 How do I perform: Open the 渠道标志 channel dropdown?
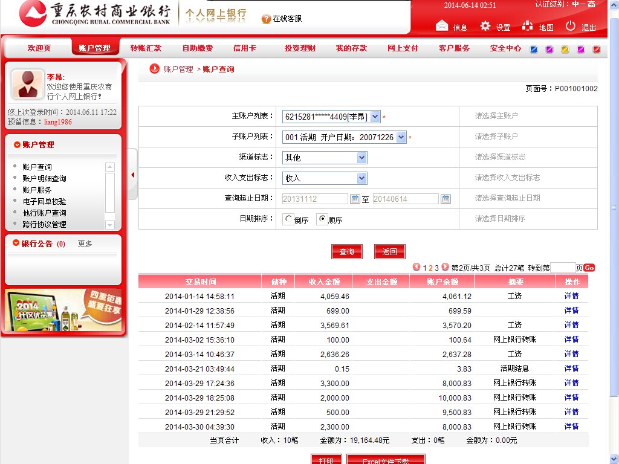coord(361,158)
